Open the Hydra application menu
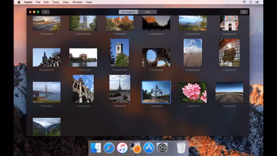Image resolution: width=277 pixels, height=156 pixels. 28,2
